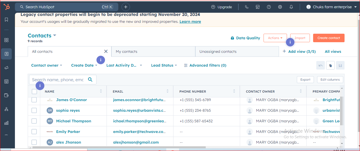Open the Notifications bell icon
Image resolution: width=360 pixels, height=151 pixels.
(x=291, y=7)
